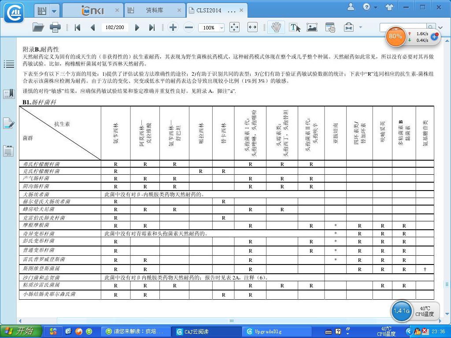Select the Text selection tool
The height and width of the screenshot is (338, 451).
click(x=294, y=27)
